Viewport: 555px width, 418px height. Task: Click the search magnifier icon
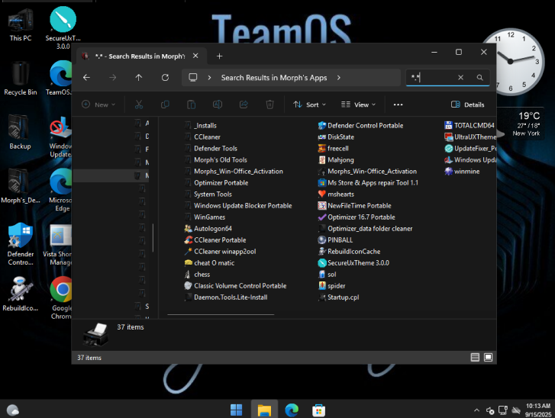coord(479,78)
